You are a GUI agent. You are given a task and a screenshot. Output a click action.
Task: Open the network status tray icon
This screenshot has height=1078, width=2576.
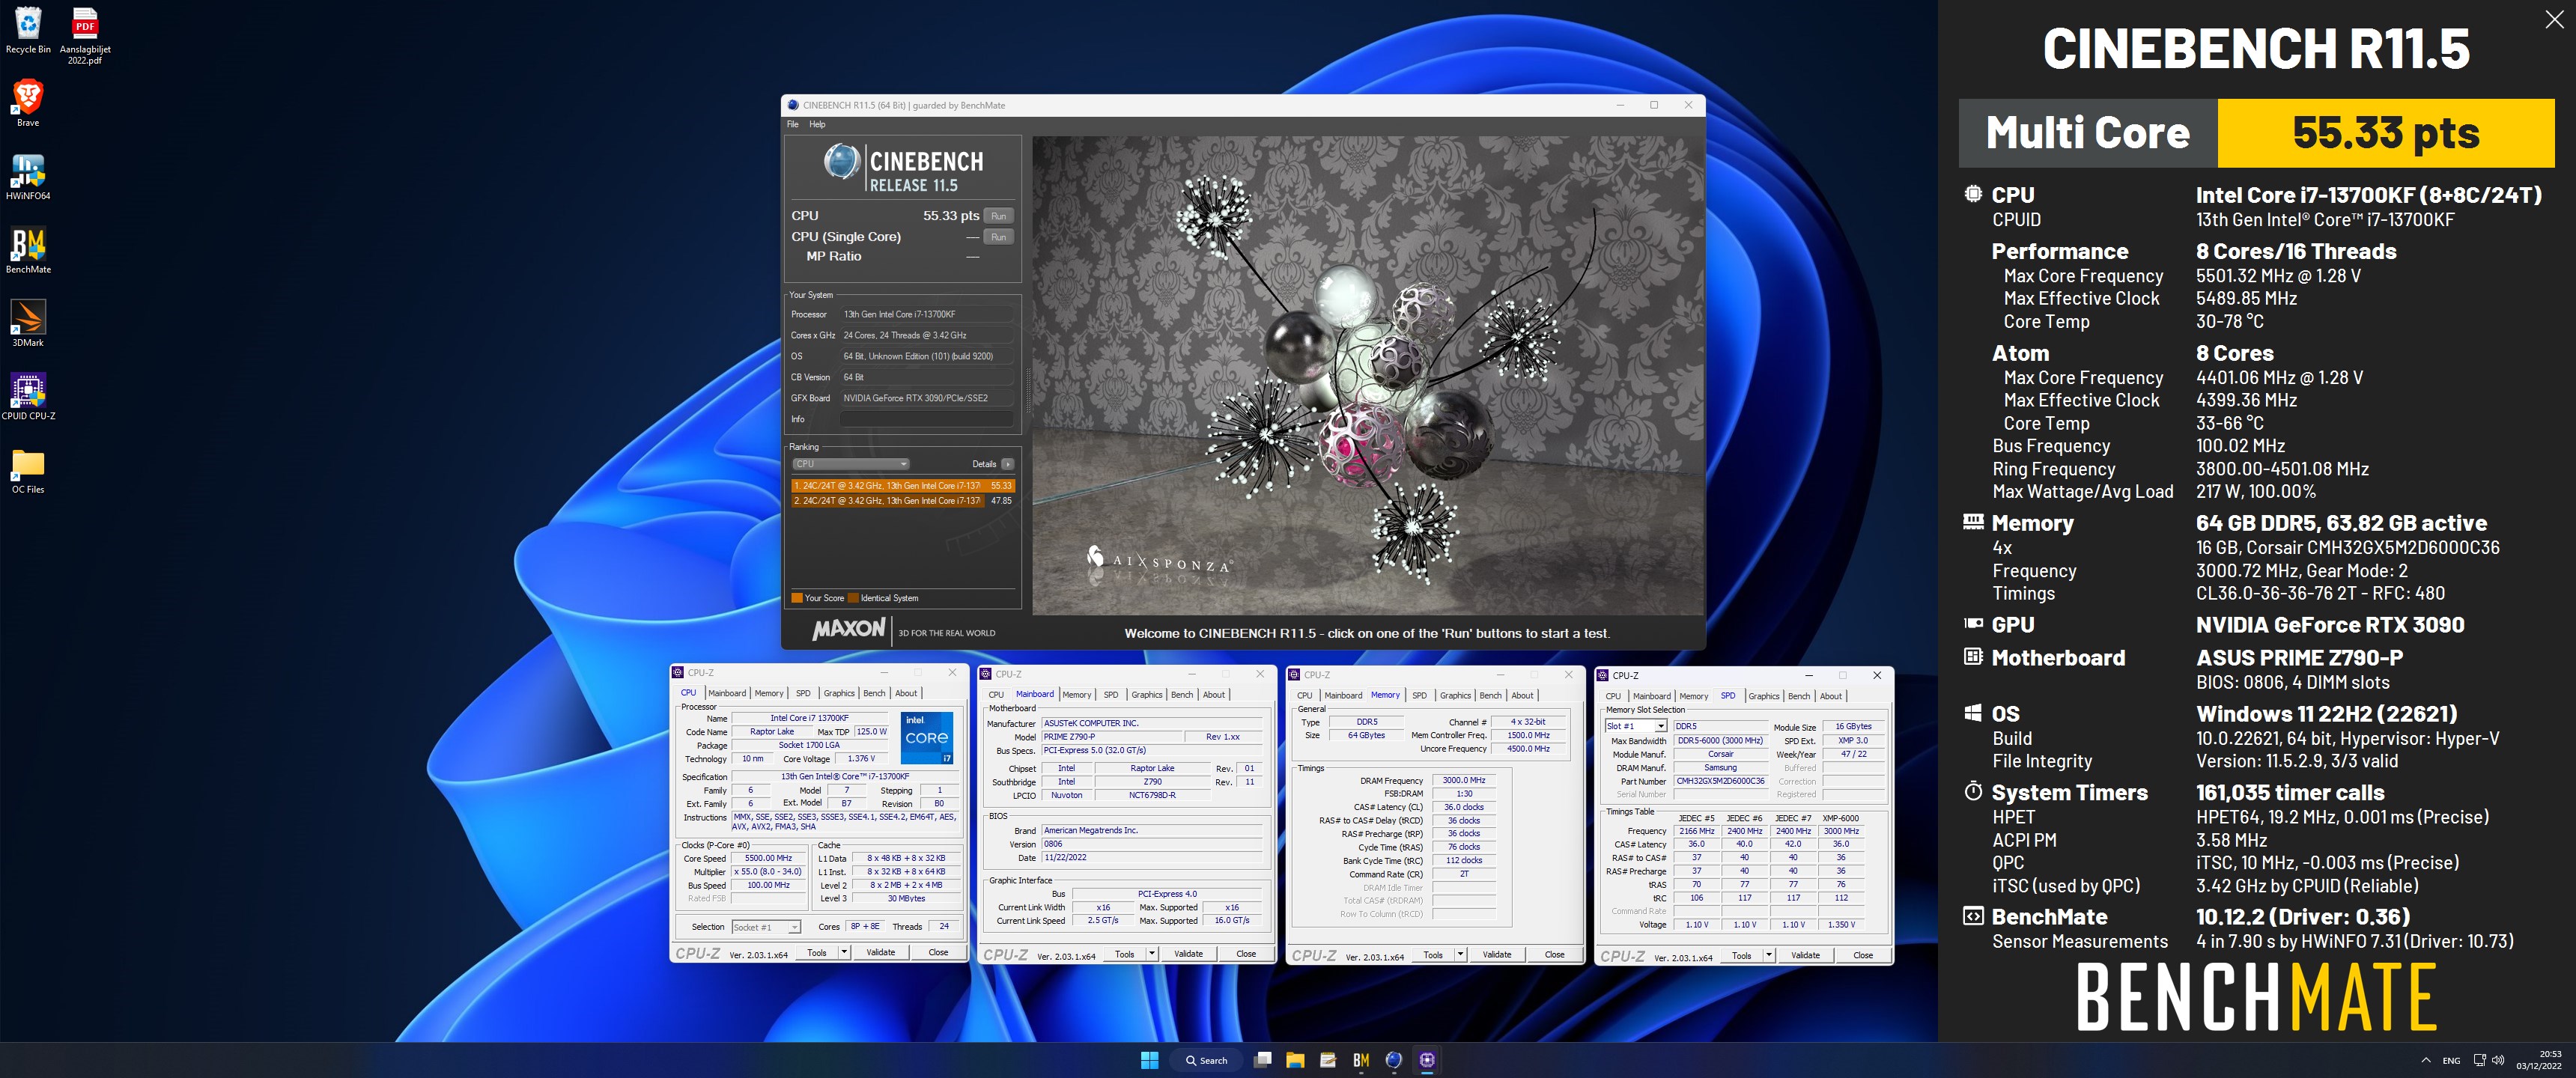pyautogui.click(x=2480, y=1060)
